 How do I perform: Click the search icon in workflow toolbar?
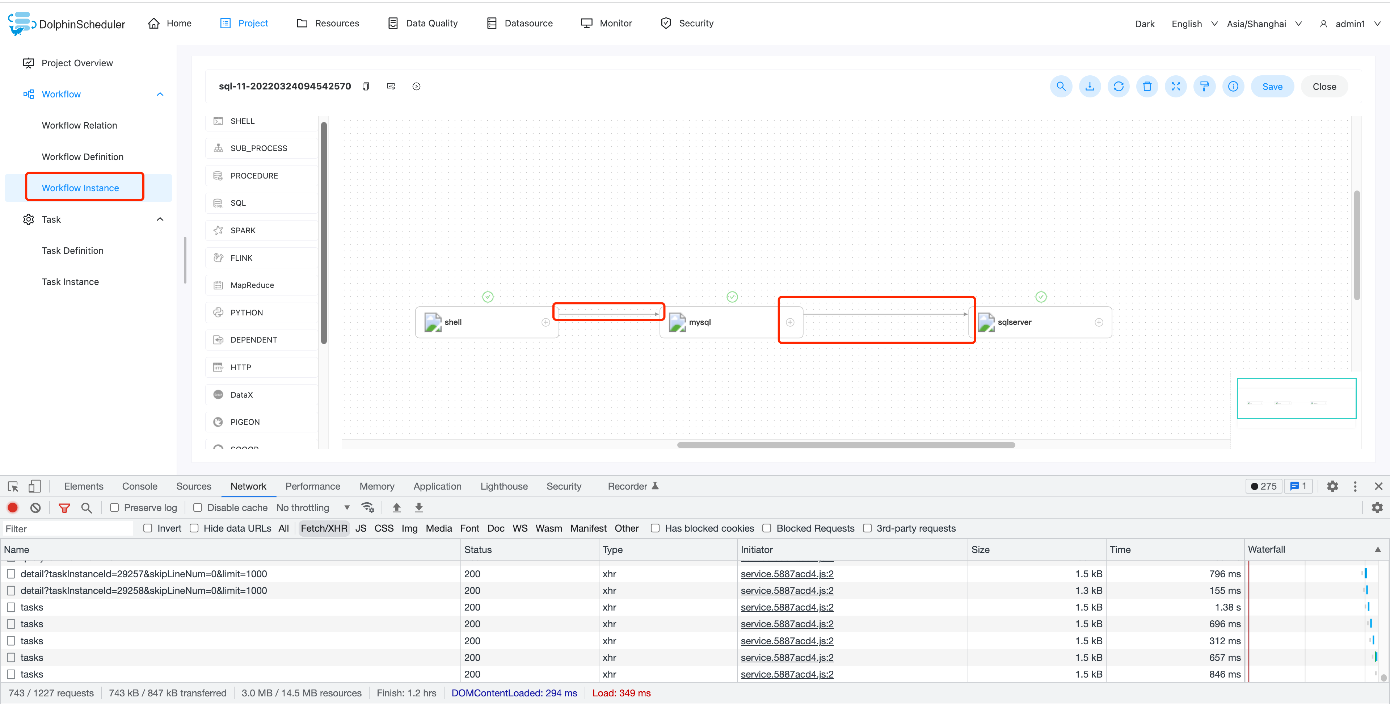[1061, 87]
